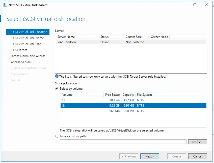
Task: Select the 'Select by volume' radio button
Action: point(57,89)
